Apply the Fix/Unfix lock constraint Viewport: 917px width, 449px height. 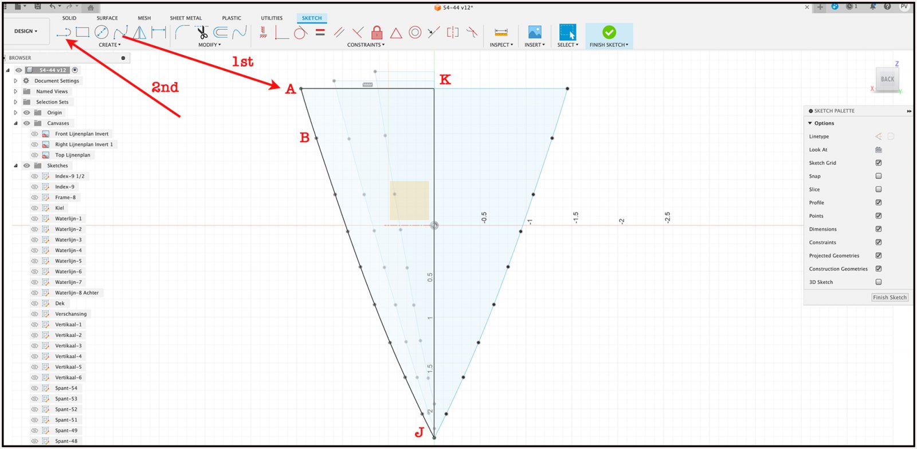377,32
